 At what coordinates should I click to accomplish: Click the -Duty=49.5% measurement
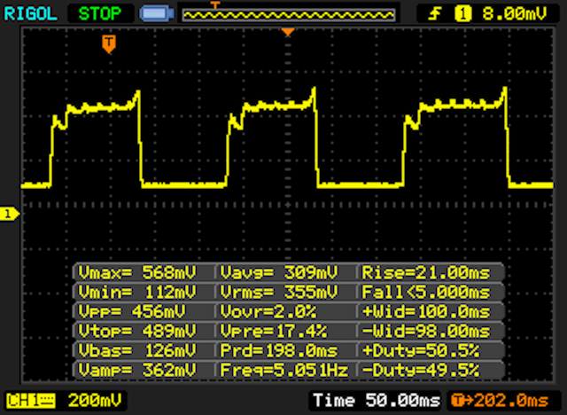(421, 370)
